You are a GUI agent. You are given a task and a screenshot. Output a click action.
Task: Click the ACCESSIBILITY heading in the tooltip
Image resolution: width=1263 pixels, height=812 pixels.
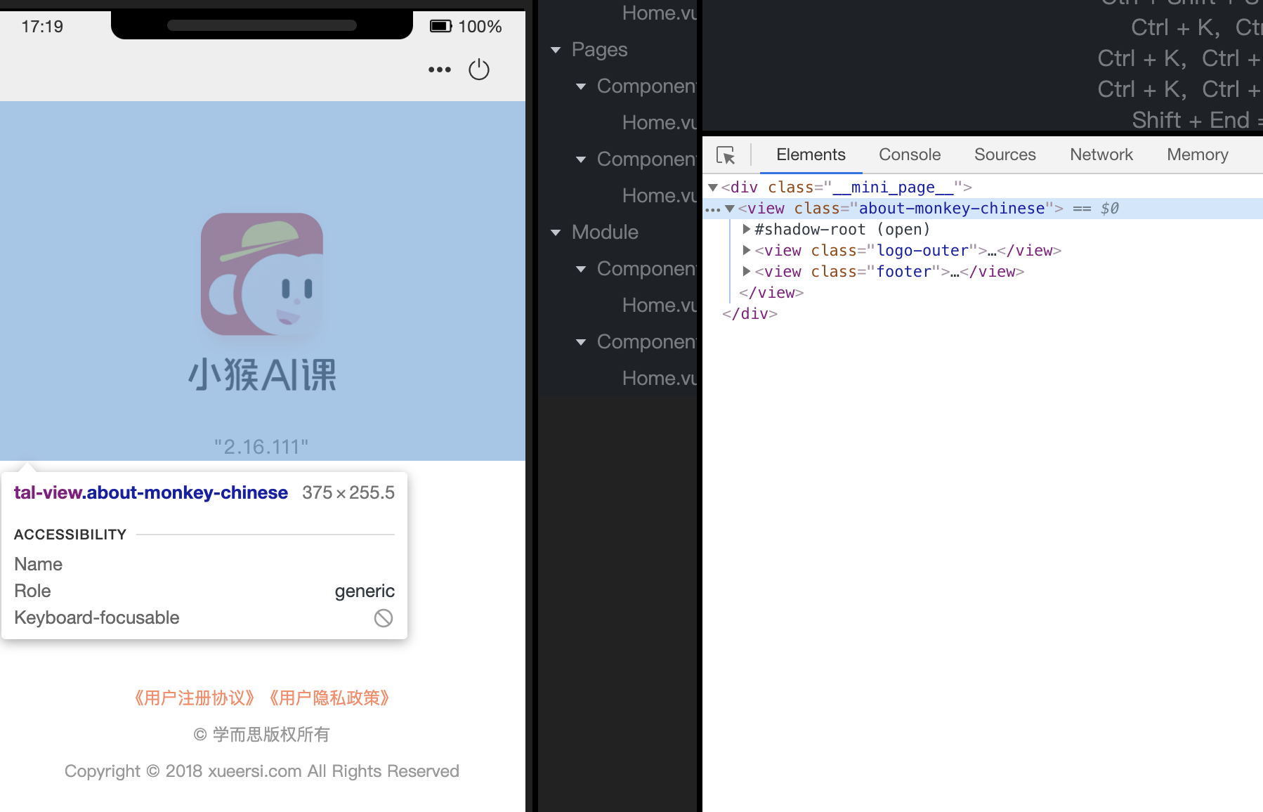click(x=70, y=535)
